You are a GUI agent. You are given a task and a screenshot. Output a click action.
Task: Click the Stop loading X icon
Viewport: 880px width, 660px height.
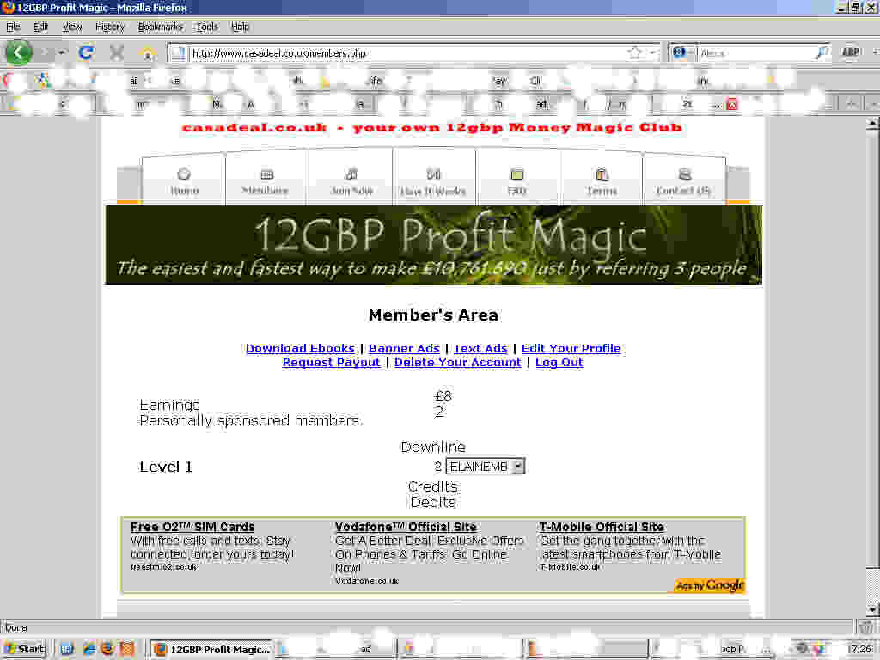tap(116, 52)
